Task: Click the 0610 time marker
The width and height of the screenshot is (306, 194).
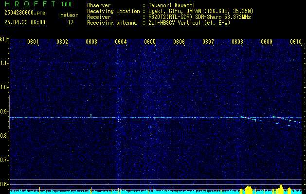Action: [296, 42]
